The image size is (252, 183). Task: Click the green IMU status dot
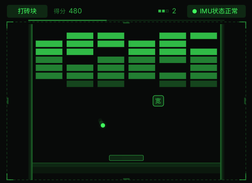(195, 11)
